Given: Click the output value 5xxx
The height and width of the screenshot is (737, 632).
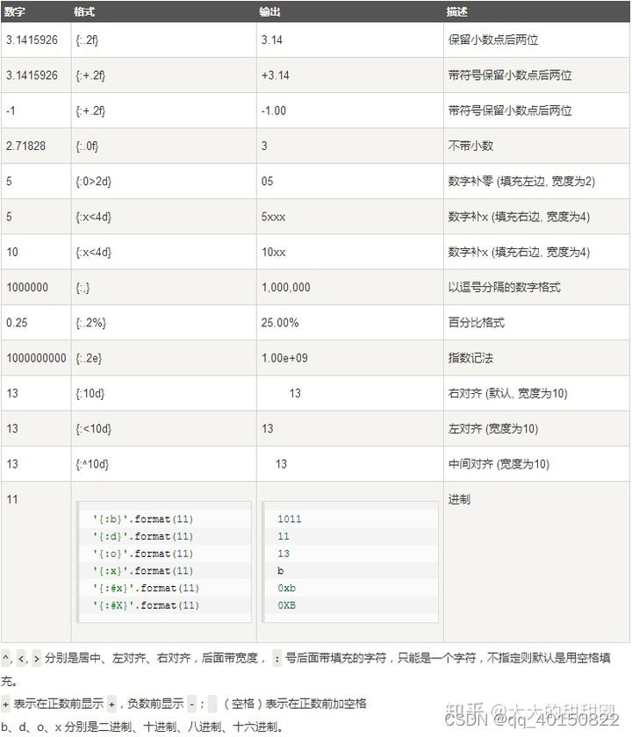Looking at the screenshot, I should pos(273,217).
